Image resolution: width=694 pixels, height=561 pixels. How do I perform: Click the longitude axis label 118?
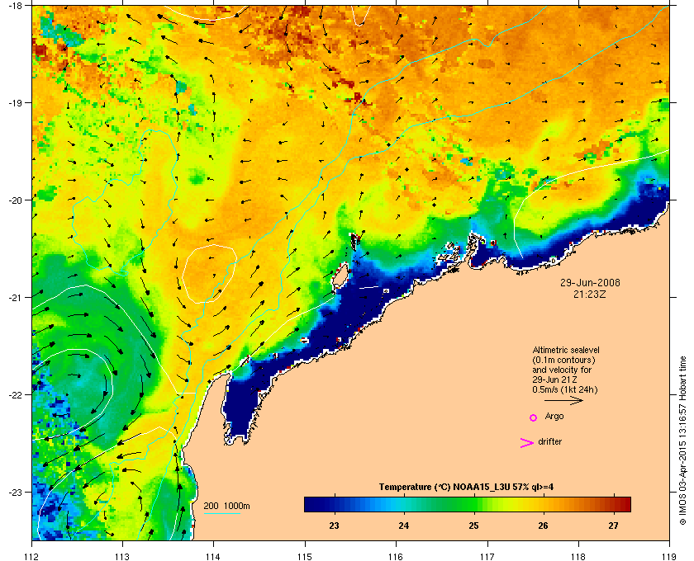[x=578, y=557]
